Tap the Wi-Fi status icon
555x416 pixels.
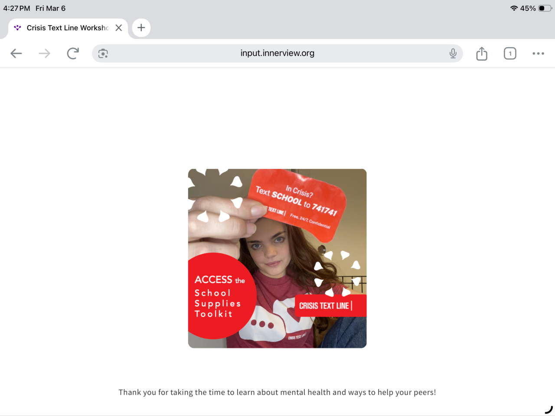tap(514, 8)
